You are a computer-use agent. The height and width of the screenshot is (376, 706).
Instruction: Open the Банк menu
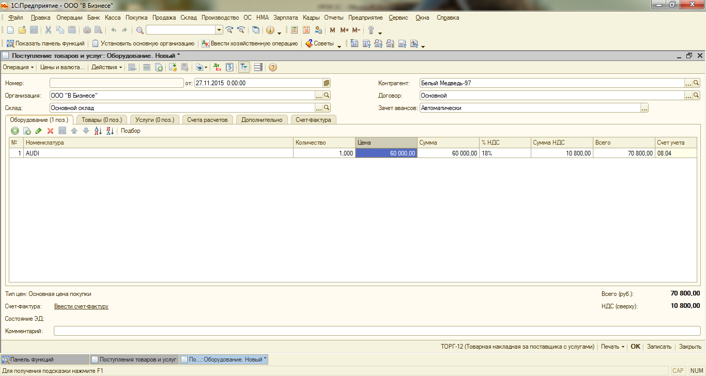point(94,18)
